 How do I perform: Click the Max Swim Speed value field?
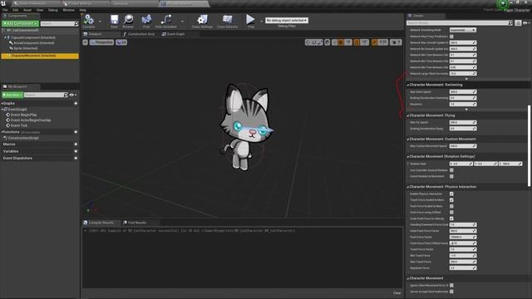tap(463, 92)
